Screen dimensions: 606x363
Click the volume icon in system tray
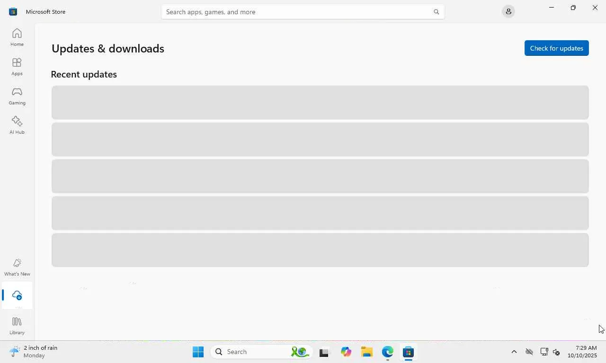[556, 352]
